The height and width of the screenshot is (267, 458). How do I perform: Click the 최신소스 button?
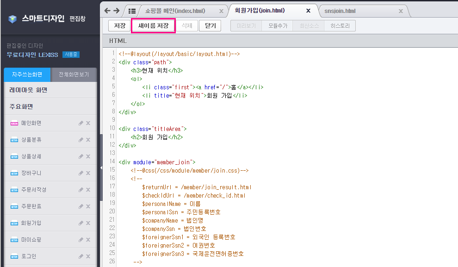coord(309,26)
